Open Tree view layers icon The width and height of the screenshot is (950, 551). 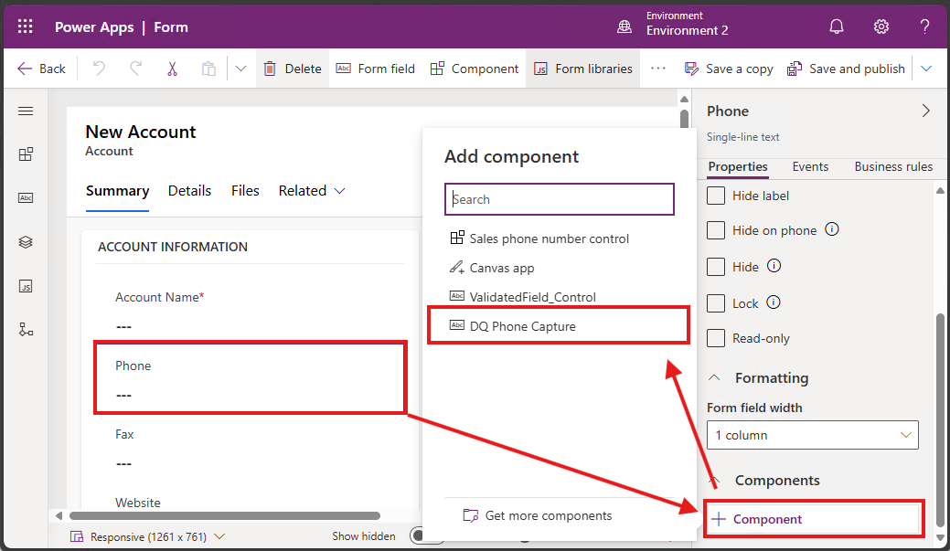pos(26,241)
